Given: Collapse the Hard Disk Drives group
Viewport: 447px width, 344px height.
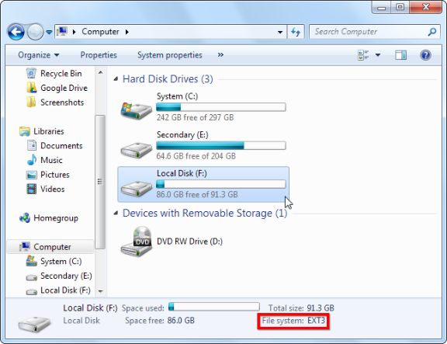Looking at the screenshot, I should point(116,79).
